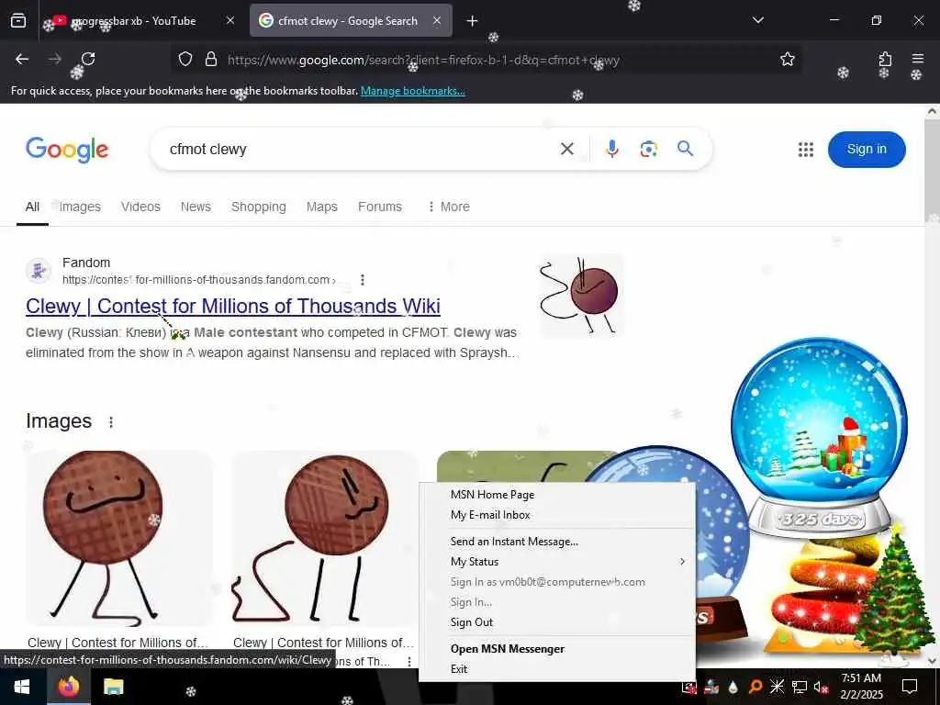Select the Forums search tab

pos(379,207)
